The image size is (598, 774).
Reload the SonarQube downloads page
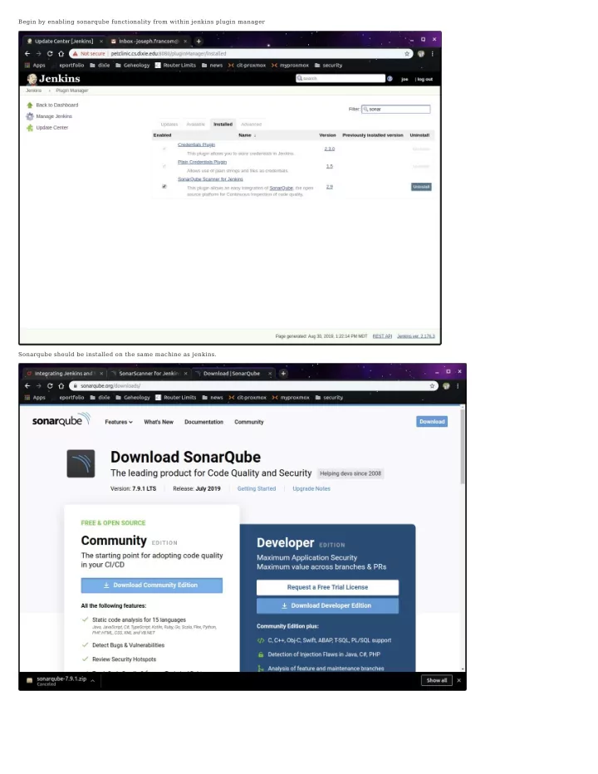point(50,385)
